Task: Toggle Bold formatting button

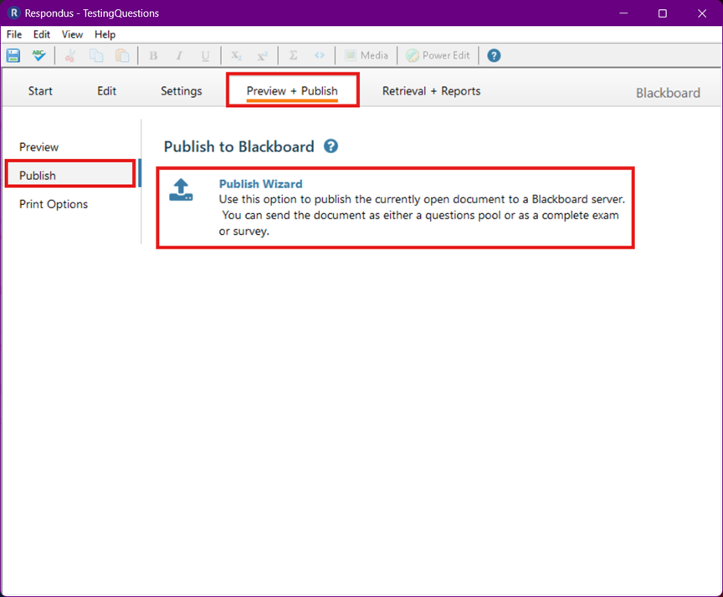Action: (x=153, y=56)
